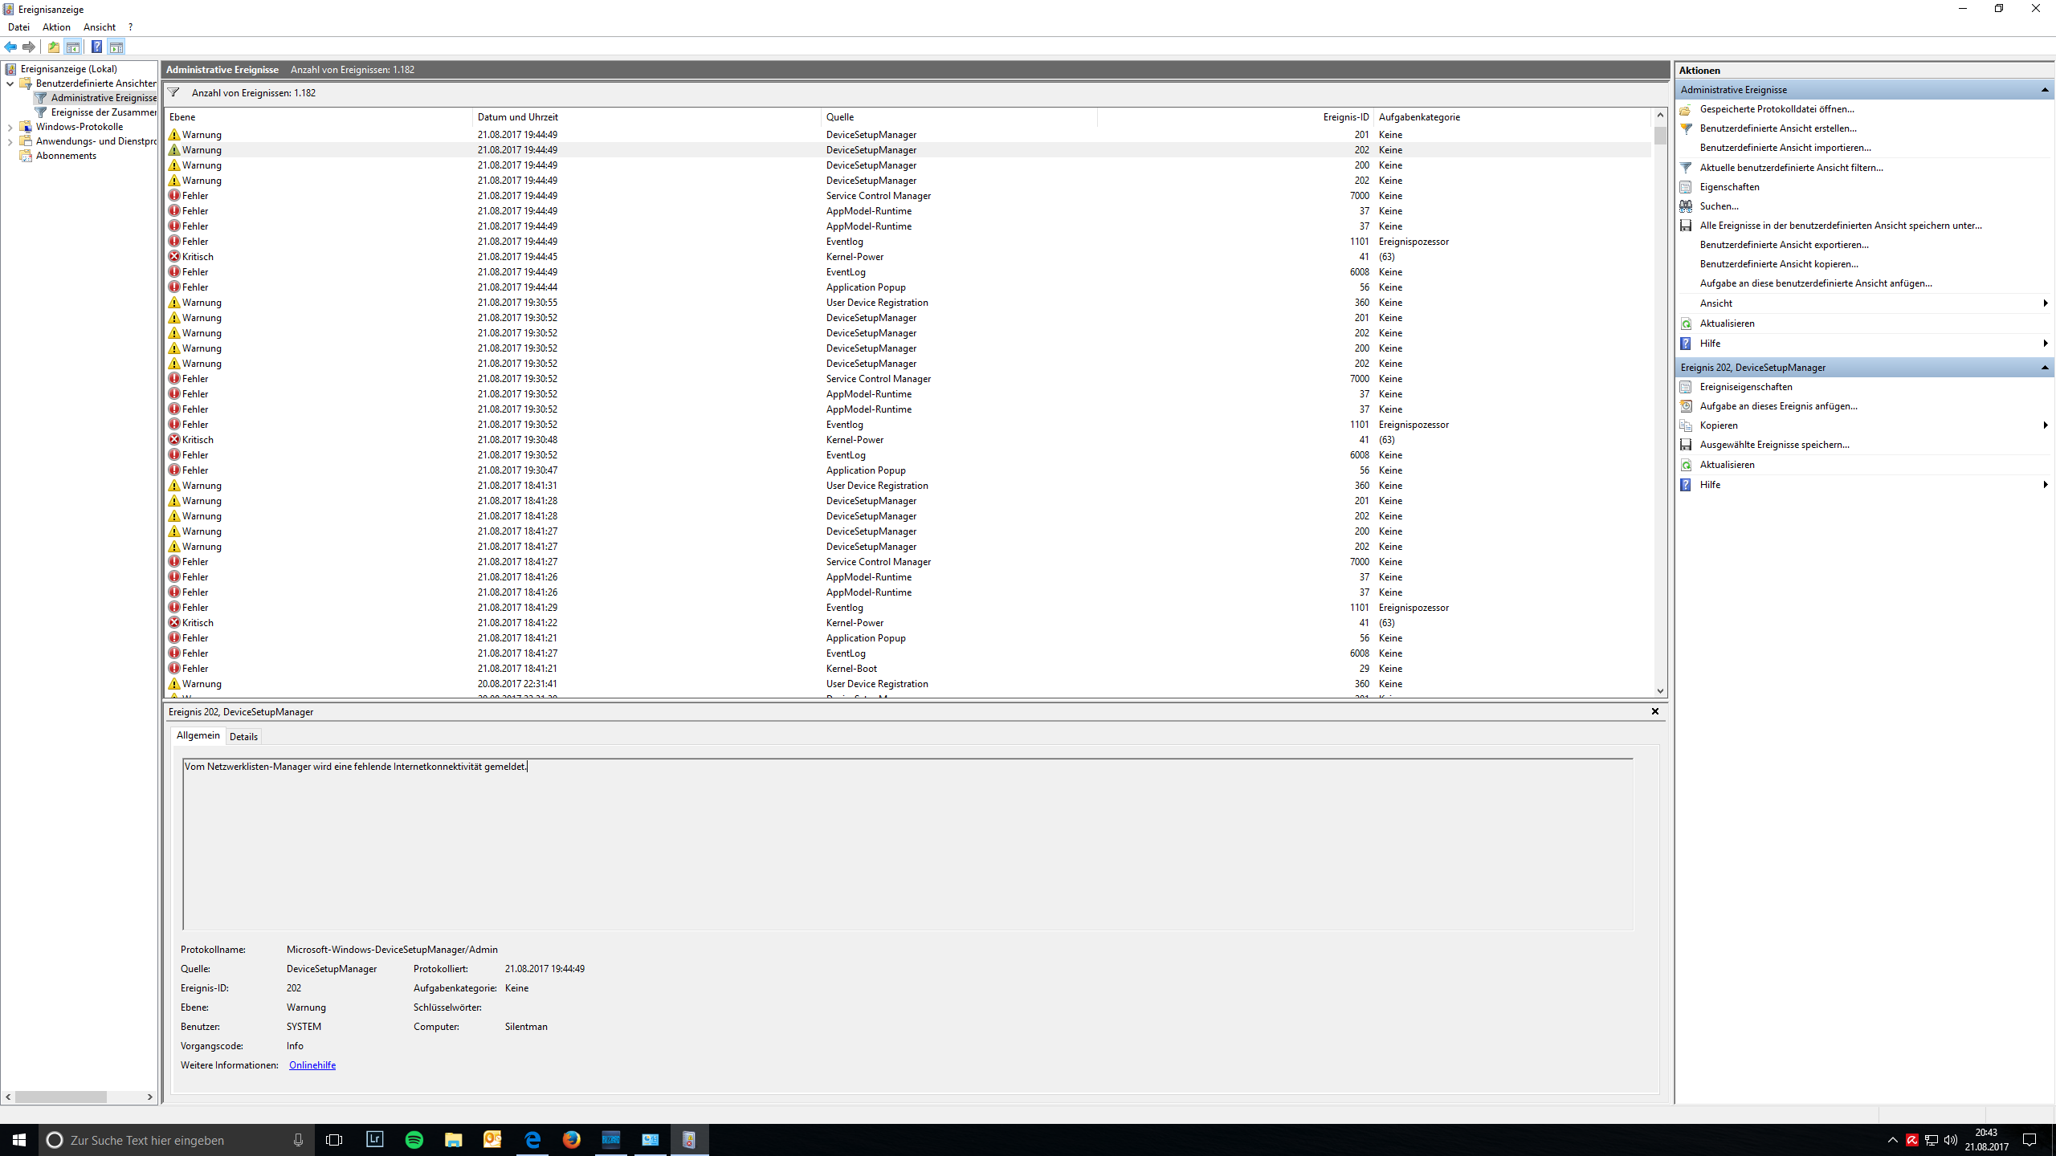2056x1156 pixels.
Task: Toggle the console tree pane toolbar icon
Action: (73, 47)
